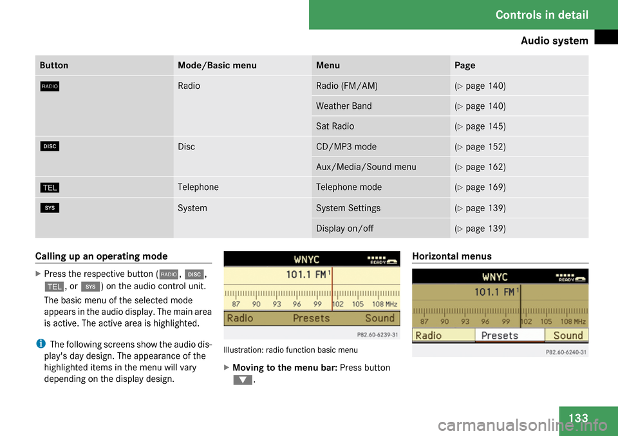This screenshot has width=618, height=436.
Task: Click frequency tuning needle in basic menu illustration
Action: pyautogui.click(x=332, y=289)
